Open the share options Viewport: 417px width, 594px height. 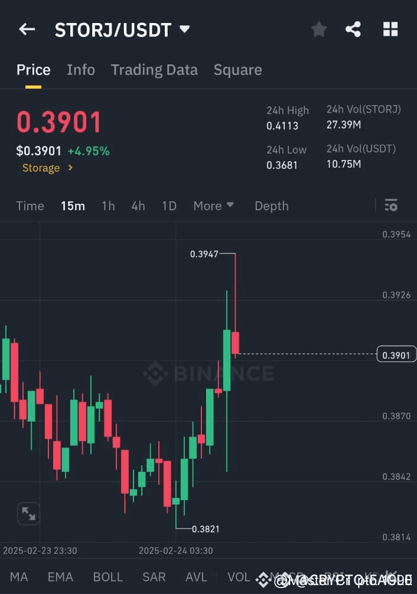353,28
